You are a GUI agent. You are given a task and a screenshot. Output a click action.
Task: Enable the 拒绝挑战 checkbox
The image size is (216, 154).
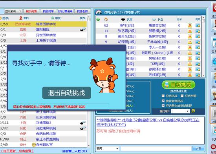(x=163, y=96)
